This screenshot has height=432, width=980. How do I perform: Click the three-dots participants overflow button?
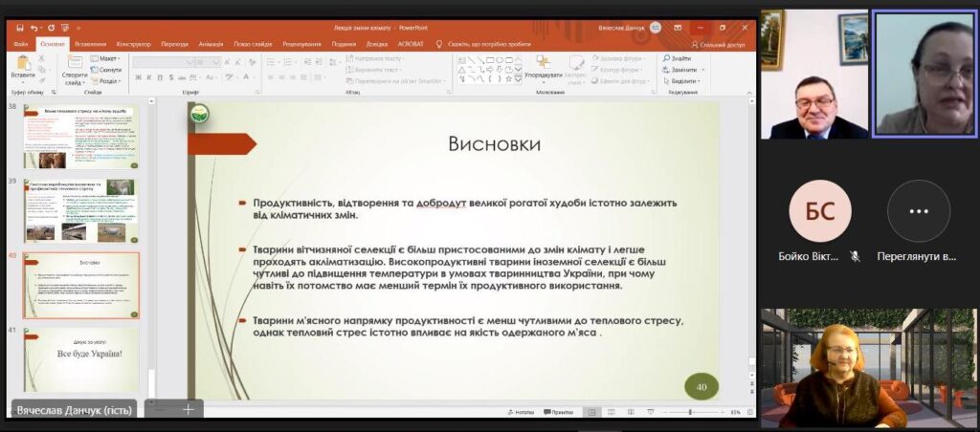918,211
